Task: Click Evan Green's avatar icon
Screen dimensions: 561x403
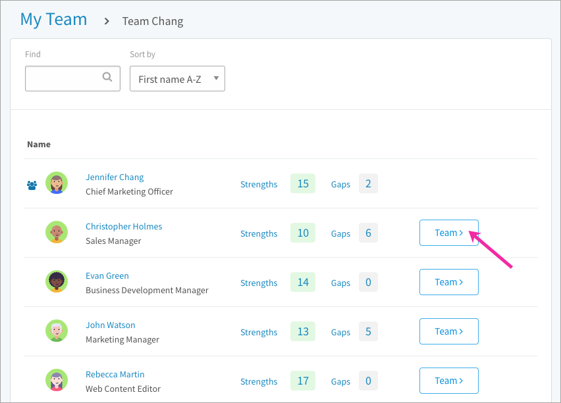Action: coord(57,281)
